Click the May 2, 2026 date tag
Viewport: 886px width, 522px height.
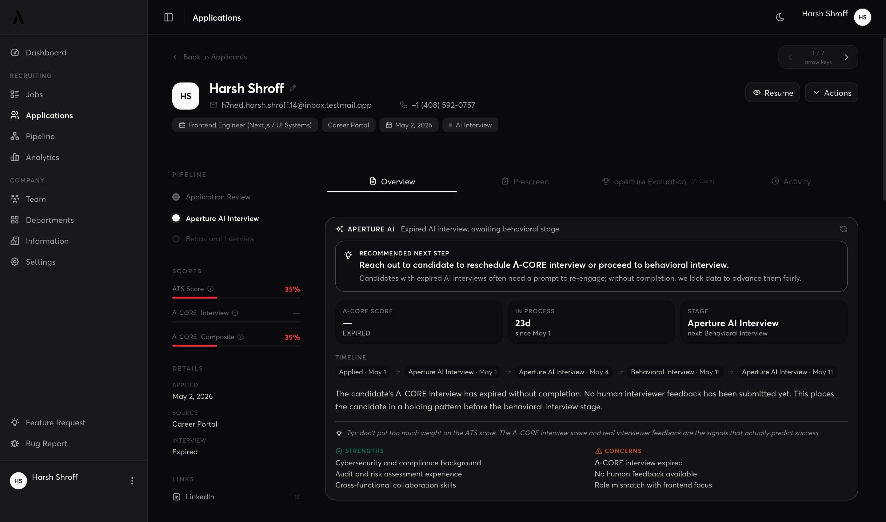click(409, 125)
